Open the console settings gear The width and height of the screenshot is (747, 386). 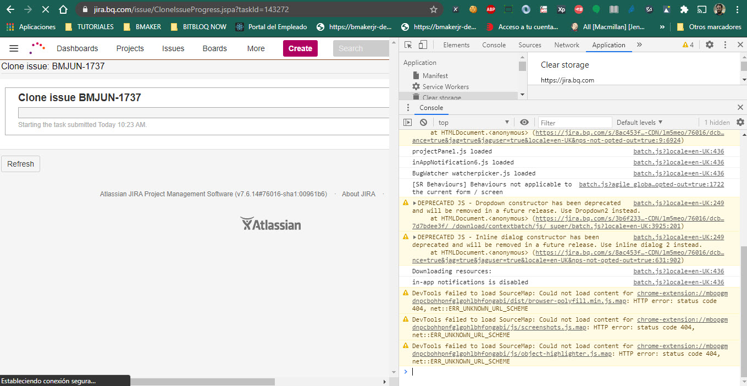click(x=740, y=122)
